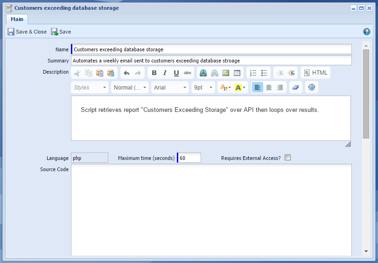Switch editor to HTML source view
The height and width of the screenshot is (263, 378).
pos(315,73)
